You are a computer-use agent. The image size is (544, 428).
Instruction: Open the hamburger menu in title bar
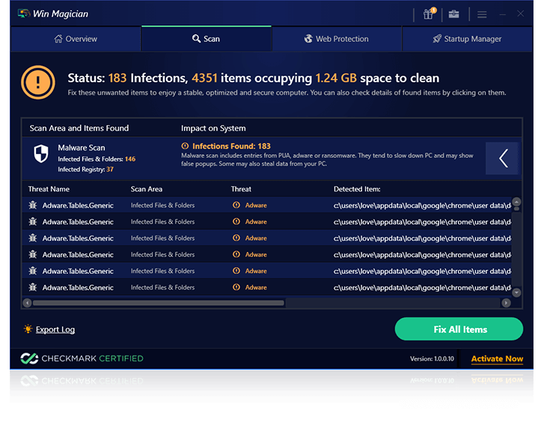[x=482, y=14]
